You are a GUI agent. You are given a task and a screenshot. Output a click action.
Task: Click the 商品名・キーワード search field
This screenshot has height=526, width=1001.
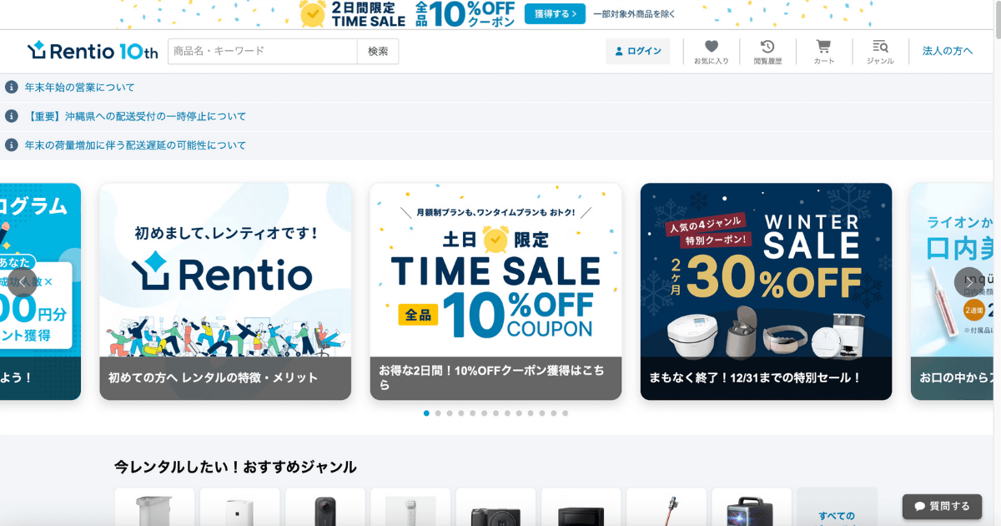pyautogui.click(x=263, y=51)
